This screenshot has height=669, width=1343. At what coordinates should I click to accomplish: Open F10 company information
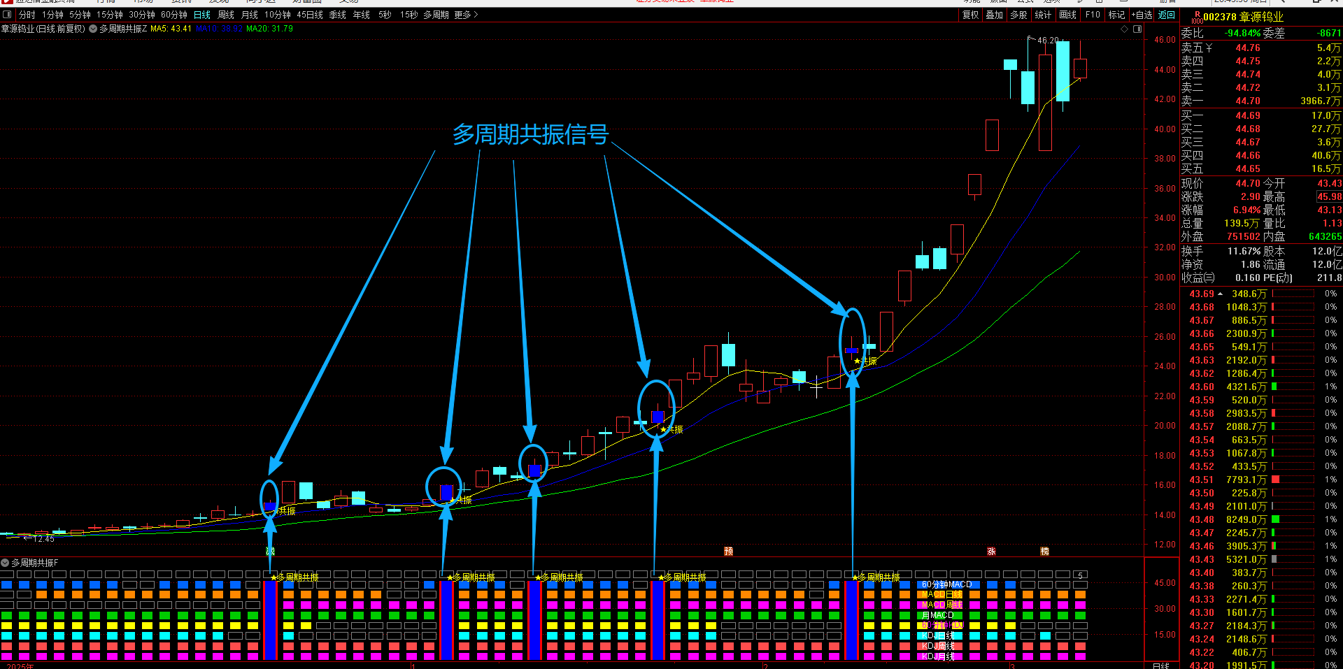tap(1093, 15)
